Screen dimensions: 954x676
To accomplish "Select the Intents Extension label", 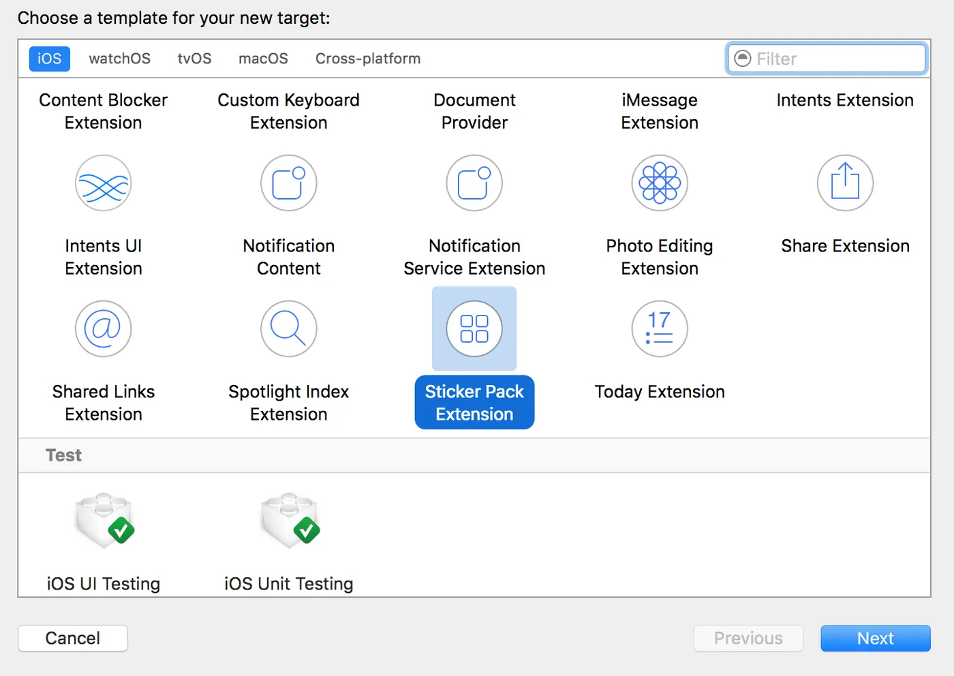I will pos(845,100).
